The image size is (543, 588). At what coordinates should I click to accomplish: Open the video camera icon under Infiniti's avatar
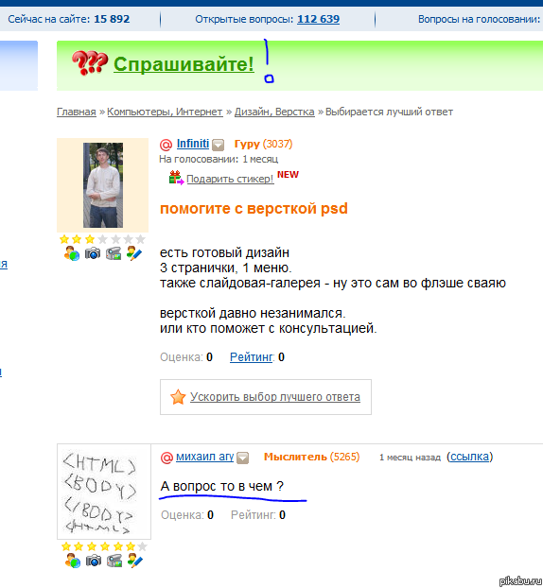114,254
